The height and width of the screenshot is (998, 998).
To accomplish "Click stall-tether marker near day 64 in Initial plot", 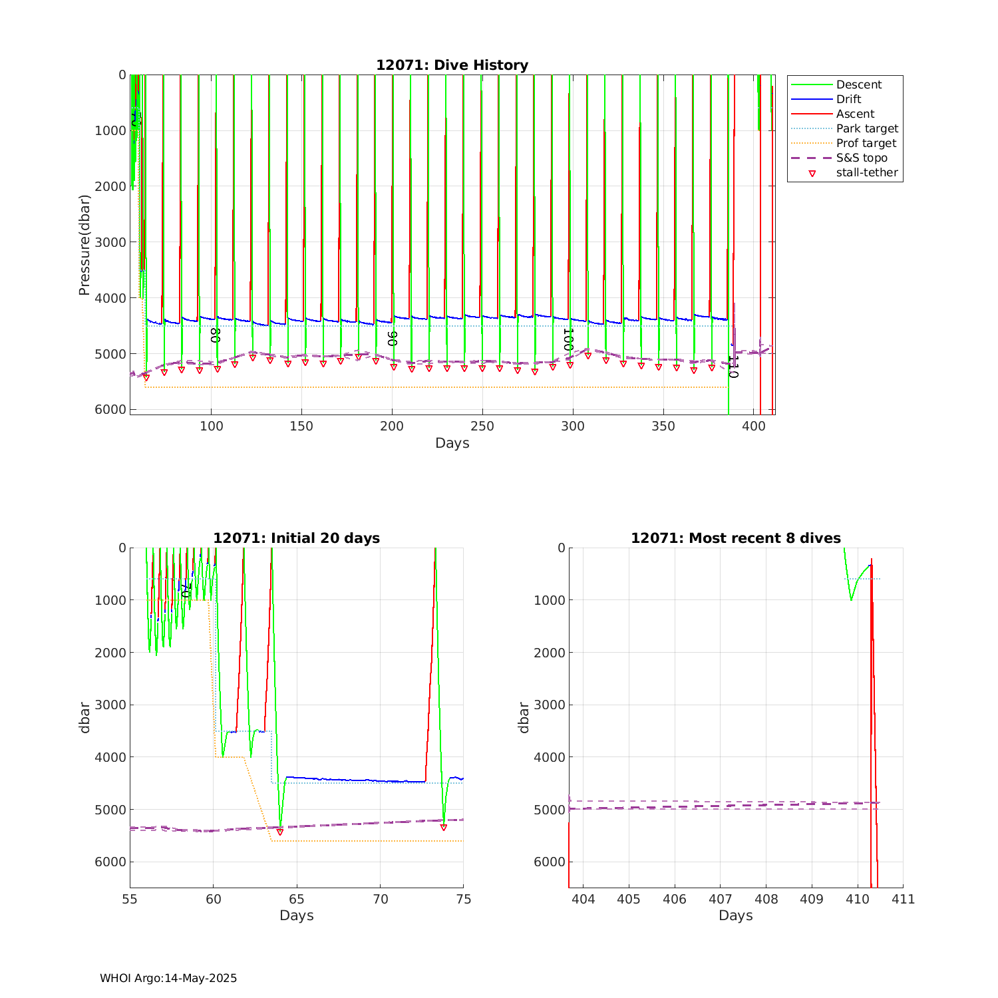I will (279, 832).
